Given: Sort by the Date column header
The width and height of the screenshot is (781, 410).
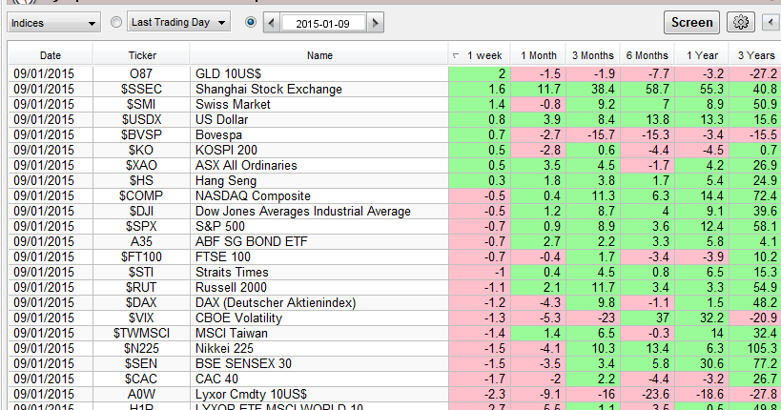Looking at the screenshot, I should pos(51,55).
